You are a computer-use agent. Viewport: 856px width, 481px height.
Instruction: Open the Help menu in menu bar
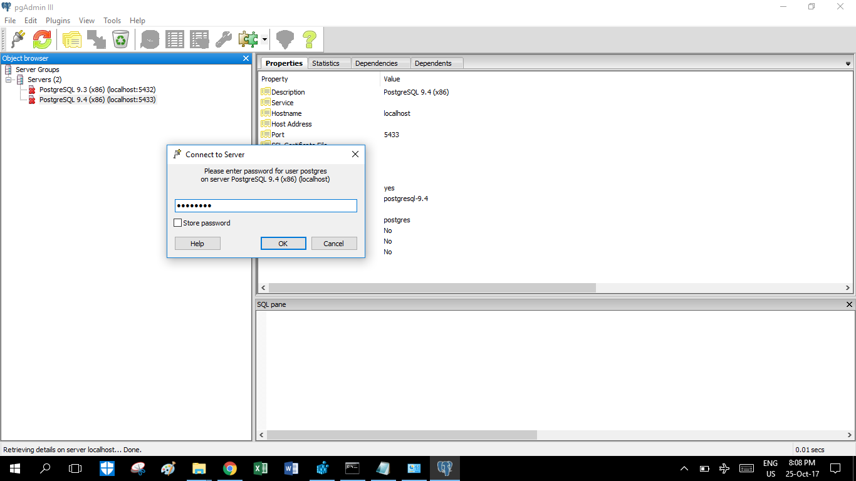coord(137,21)
